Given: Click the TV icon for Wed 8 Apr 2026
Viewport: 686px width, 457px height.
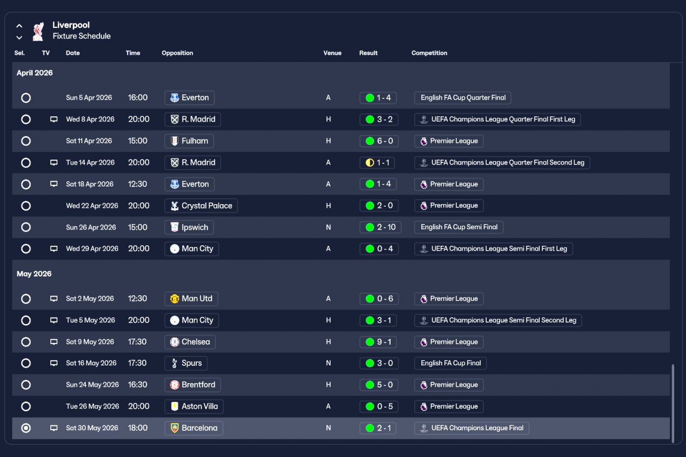Looking at the screenshot, I should pos(54,119).
